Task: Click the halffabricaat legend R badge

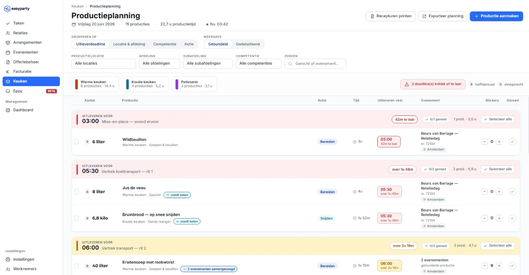Action: click(x=472, y=84)
